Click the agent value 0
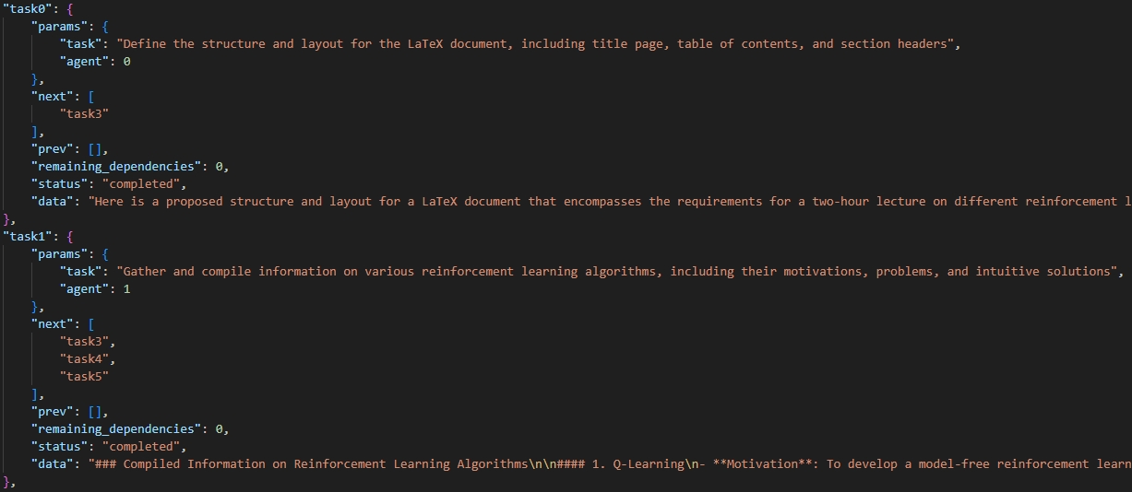1132x492 pixels. pos(126,61)
